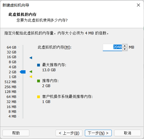Click the 32 GB scale label
This screenshot has width=144, height=139.
click(11, 52)
